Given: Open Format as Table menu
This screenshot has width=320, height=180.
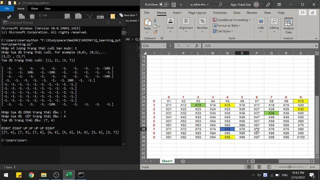Looking at the screenshot, I should pyautogui.click(x=226, y=25).
